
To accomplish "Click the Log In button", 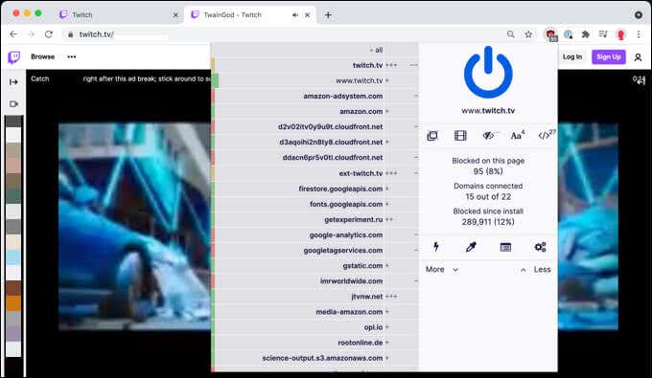I will pos(572,56).
